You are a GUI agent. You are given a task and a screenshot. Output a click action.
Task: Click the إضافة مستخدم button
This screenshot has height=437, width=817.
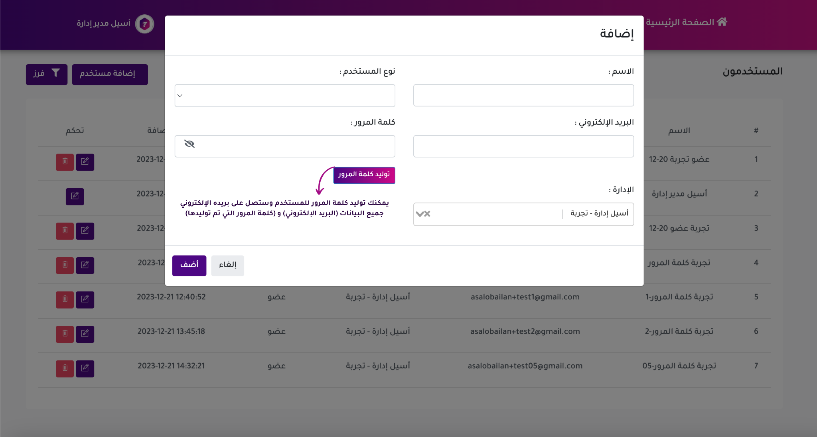point(110,74)
